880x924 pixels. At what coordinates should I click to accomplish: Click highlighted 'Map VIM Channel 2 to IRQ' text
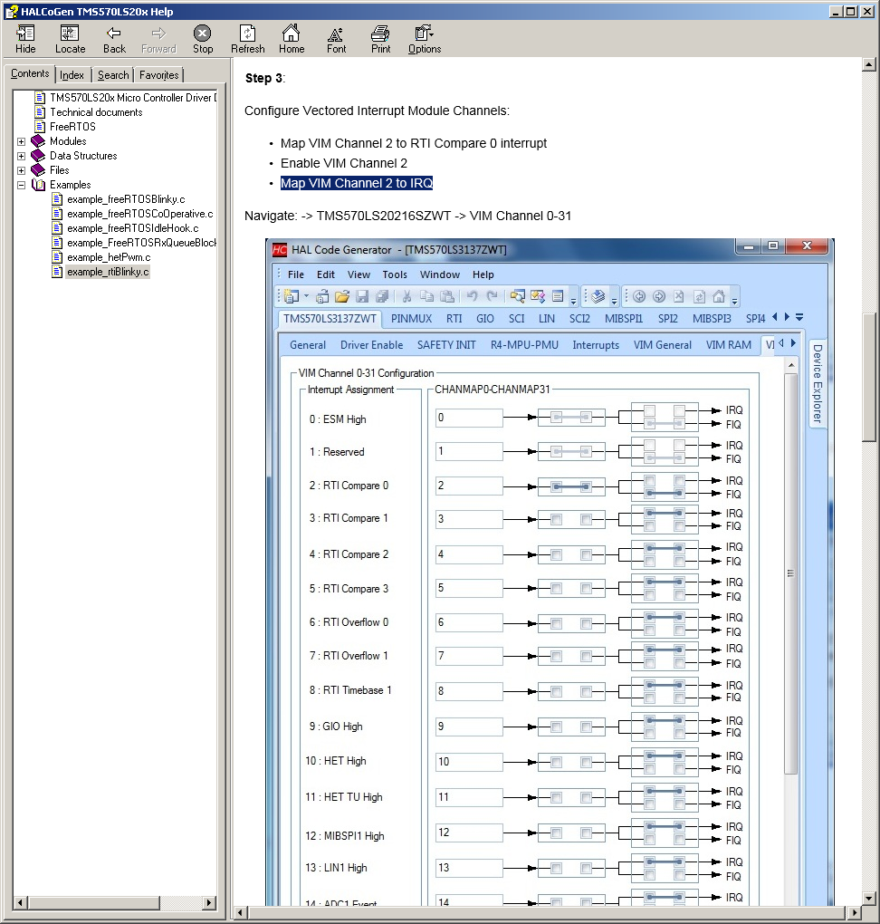(x=357, y=183)
